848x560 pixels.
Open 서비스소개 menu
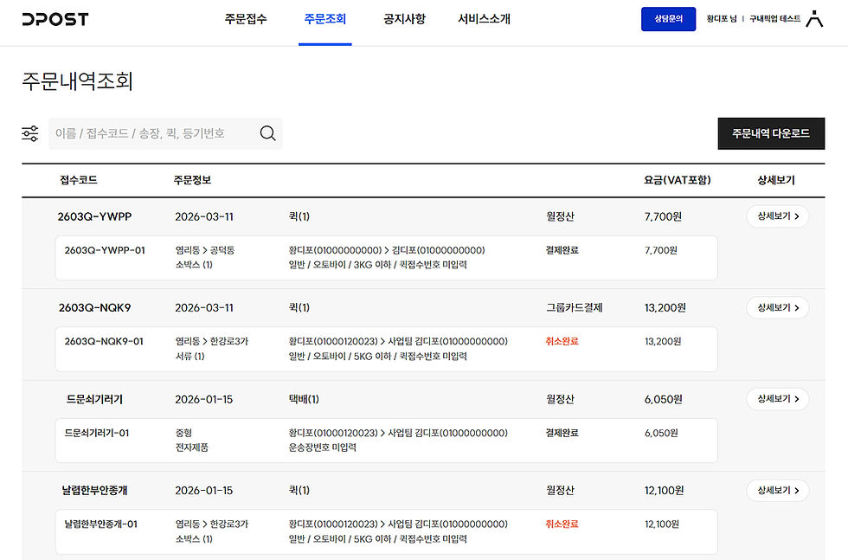tap(484, 19)
